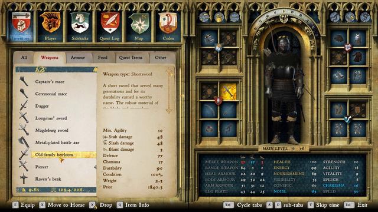Click the MAIN LEVEL 16 banner
Screen dimensions: 378x212
pos(283,149)
